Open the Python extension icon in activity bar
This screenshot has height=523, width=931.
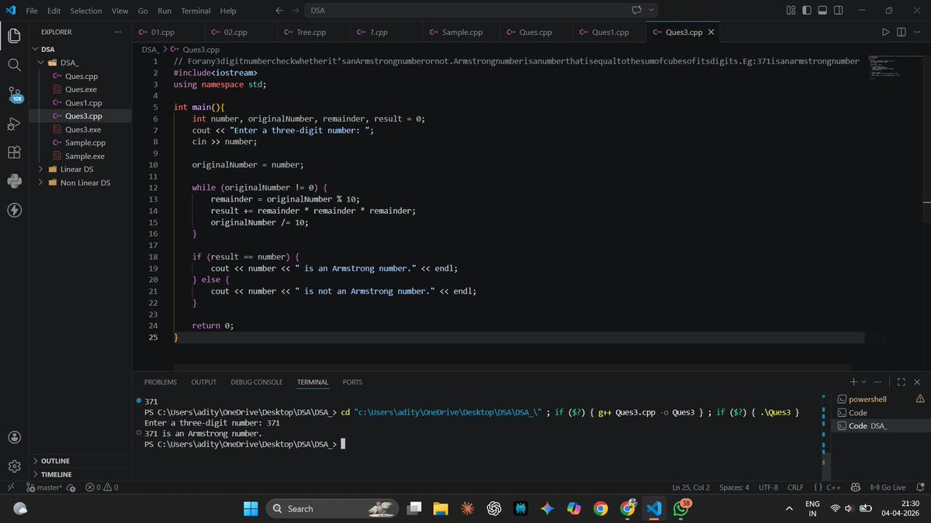click(14, 181)
